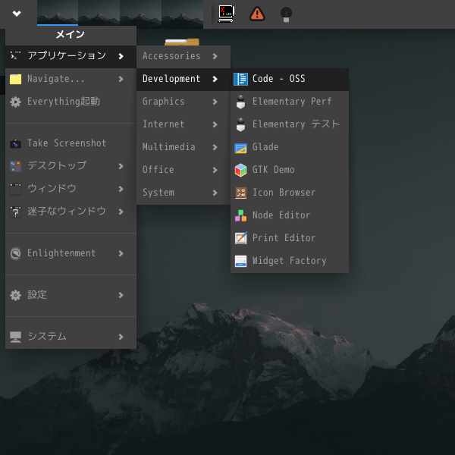Open the Accessories category
Image resolution: width=455 pixels, height=455 pixels.
click(x=184, y=56)
